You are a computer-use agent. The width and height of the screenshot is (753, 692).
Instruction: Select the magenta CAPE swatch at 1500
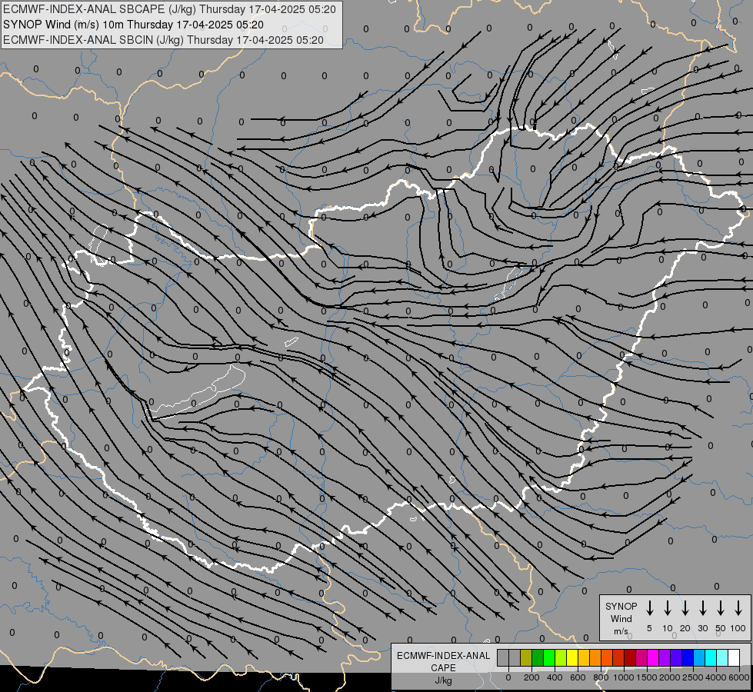[x=654, y=657]
